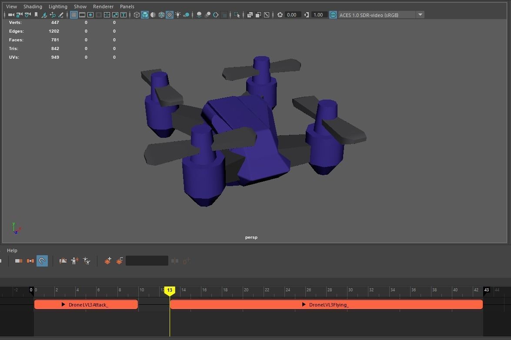Open the Panels menu
Image resolution: width=511 pixels, height=340 pixels.
pyautogui.click(x=127, y=7)
